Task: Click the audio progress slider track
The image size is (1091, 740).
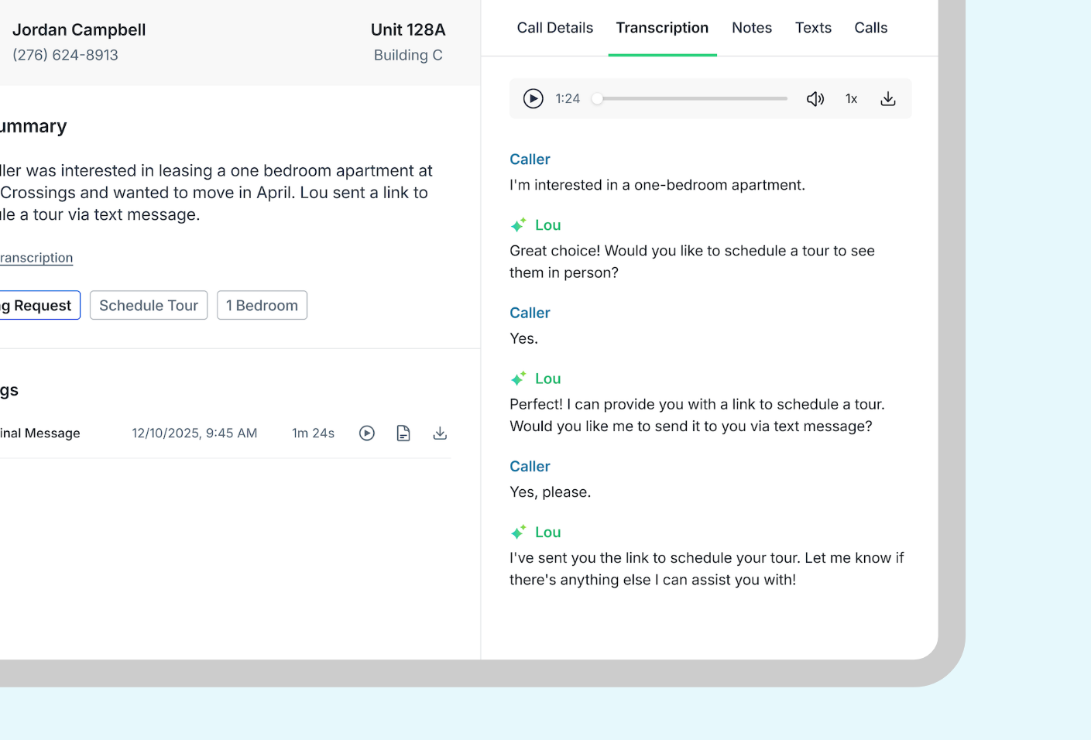Action: [x=693, y=98]
